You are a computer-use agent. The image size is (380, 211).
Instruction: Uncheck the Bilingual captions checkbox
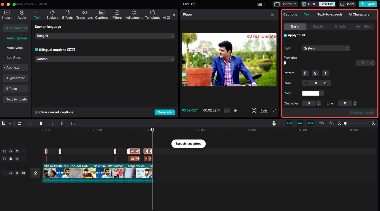tap(37, 50)
